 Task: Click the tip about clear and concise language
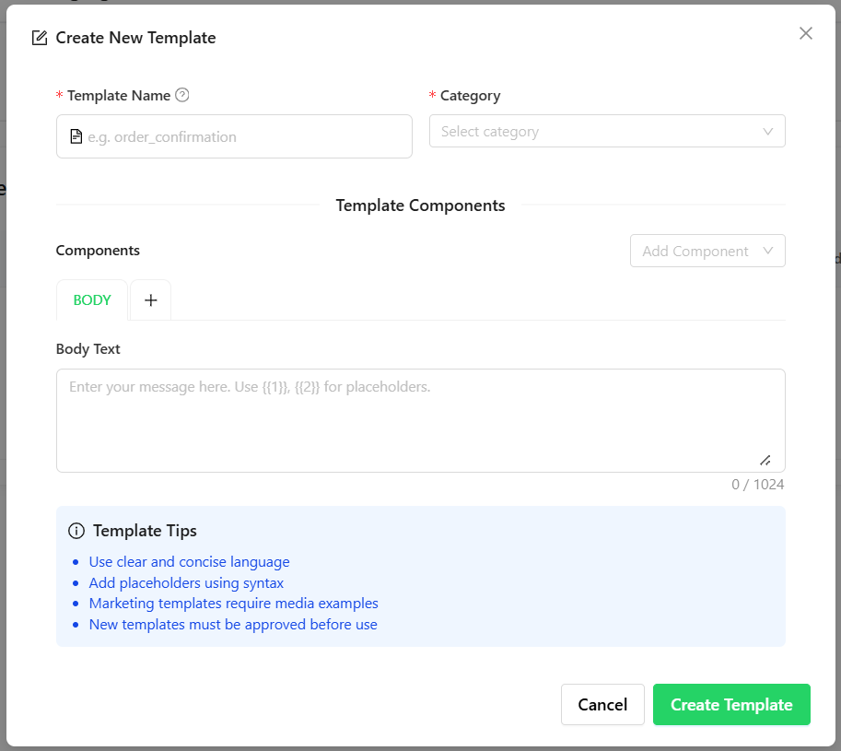click(189, 562)
